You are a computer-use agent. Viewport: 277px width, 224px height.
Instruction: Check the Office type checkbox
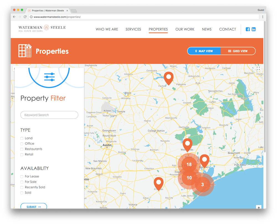(x=22, y=144)
